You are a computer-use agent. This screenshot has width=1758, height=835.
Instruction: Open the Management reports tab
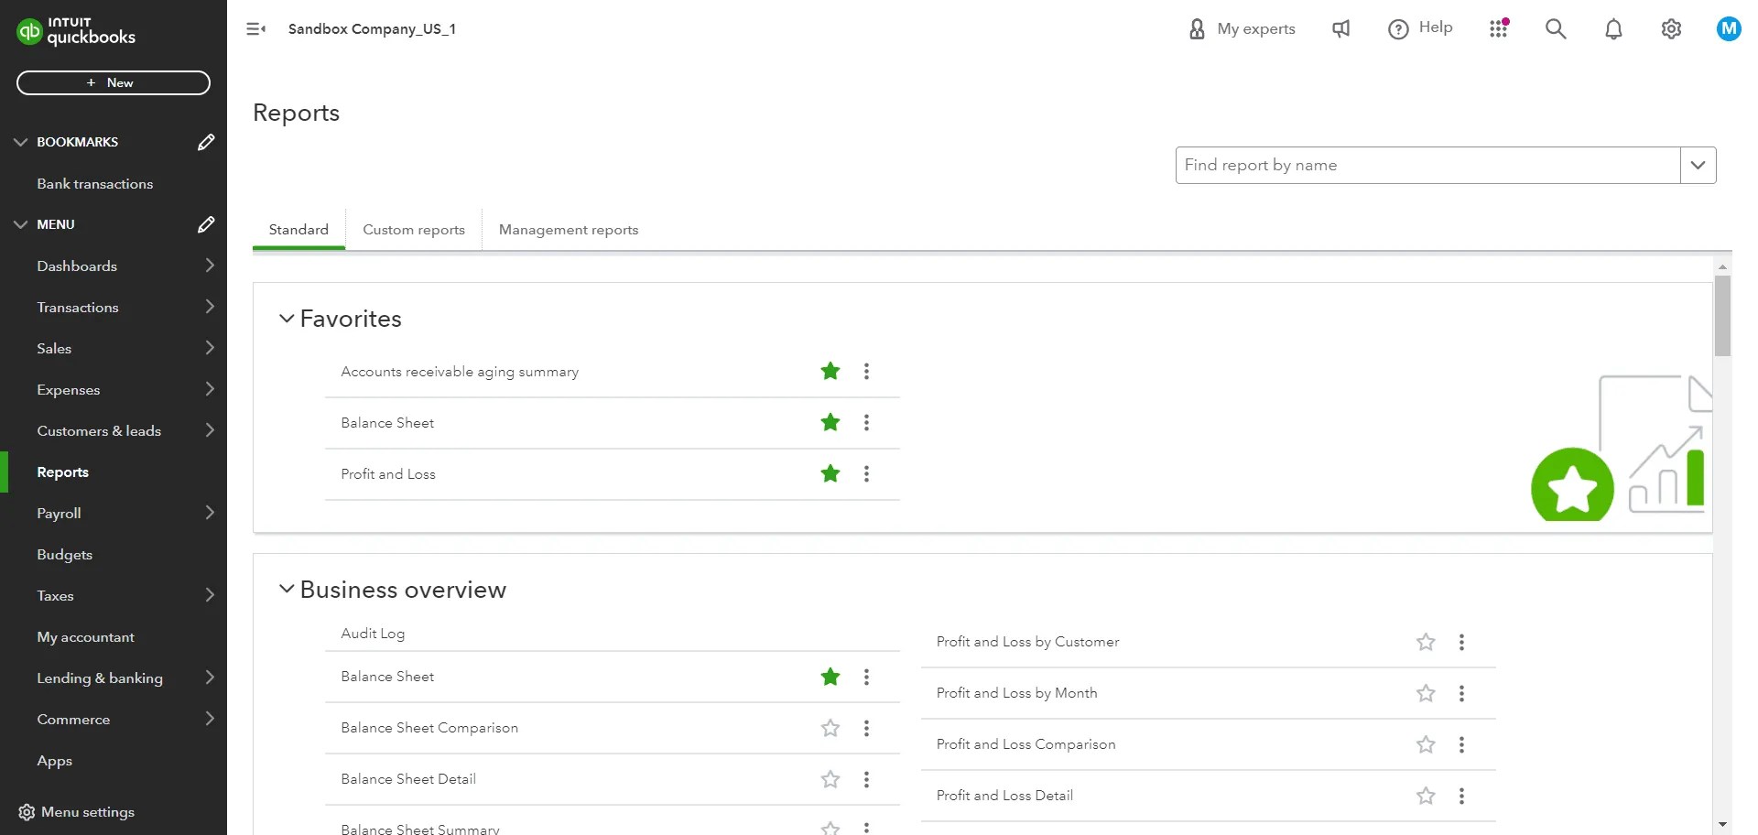(569, 230)
